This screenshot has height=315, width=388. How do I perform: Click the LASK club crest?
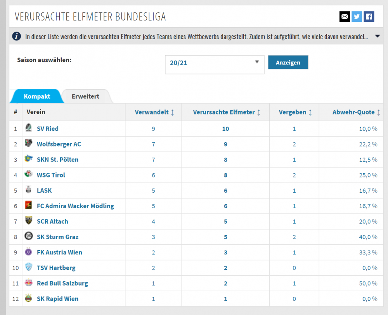(x=28, y=190)
